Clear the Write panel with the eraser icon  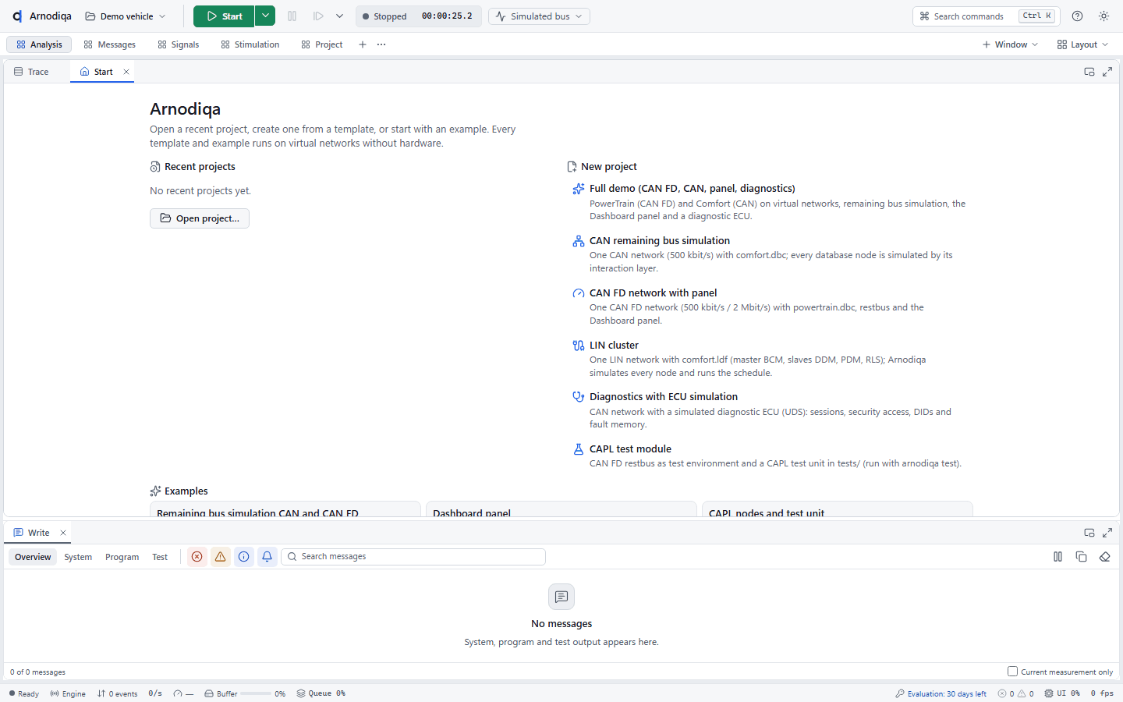(x=1105, y=557)
